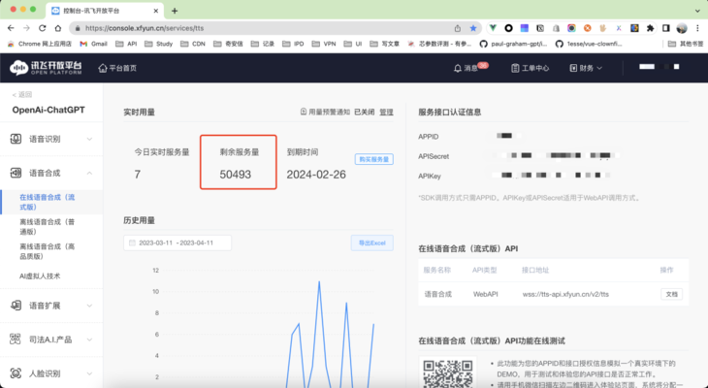The width and height of the screenshot is (708, 388).
Task: Open the 财务 dropdown menu
Action: pyautogui.click(x=586, y=68)
